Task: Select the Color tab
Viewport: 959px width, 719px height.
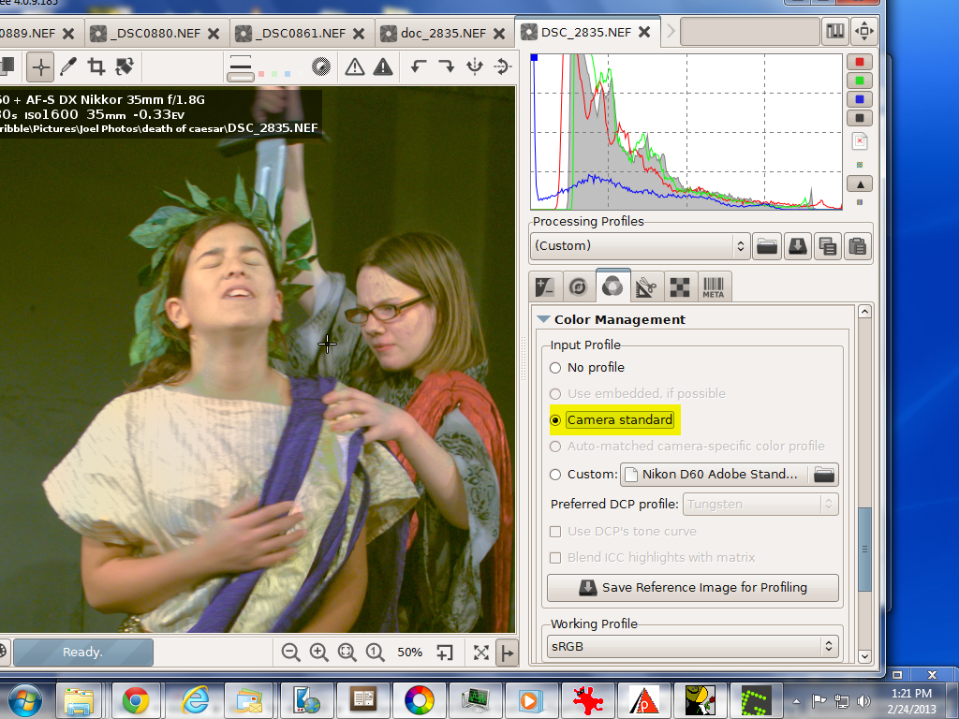Action: [x=612, y=285]
